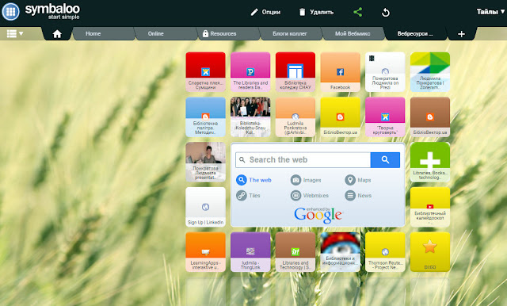This screenshot has height=306, width=507.
Task: Expand the webmix list menu
Action: point(15,33)
